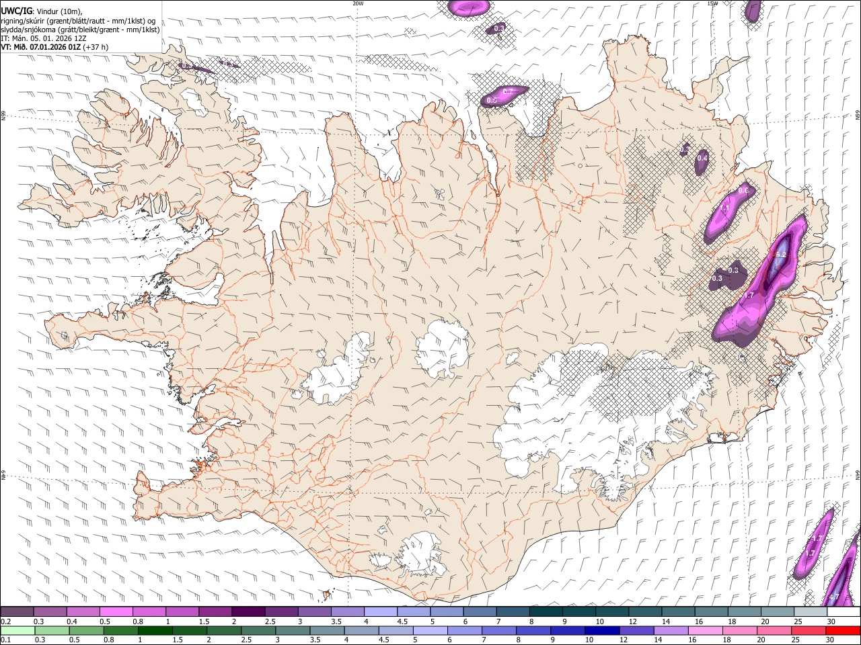
Task: Click the 20W longitude label
Action: point(358,3)
